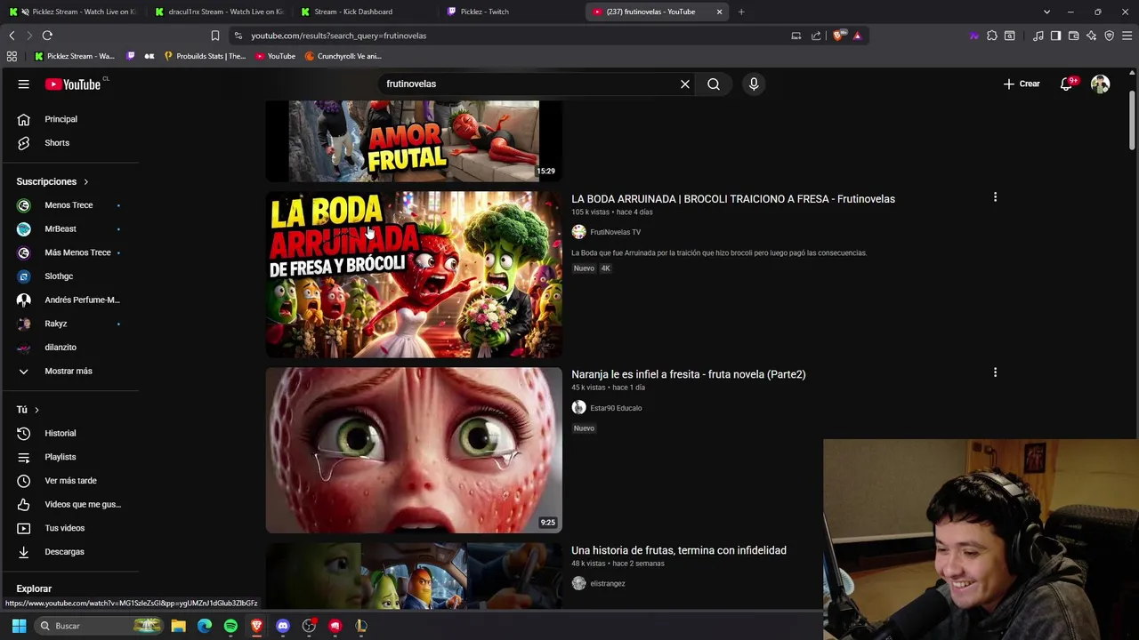This screenshot has width=1139, height=640.
Task: Open the Brave VPN shield icon
Action: [x=1109, y=36]
